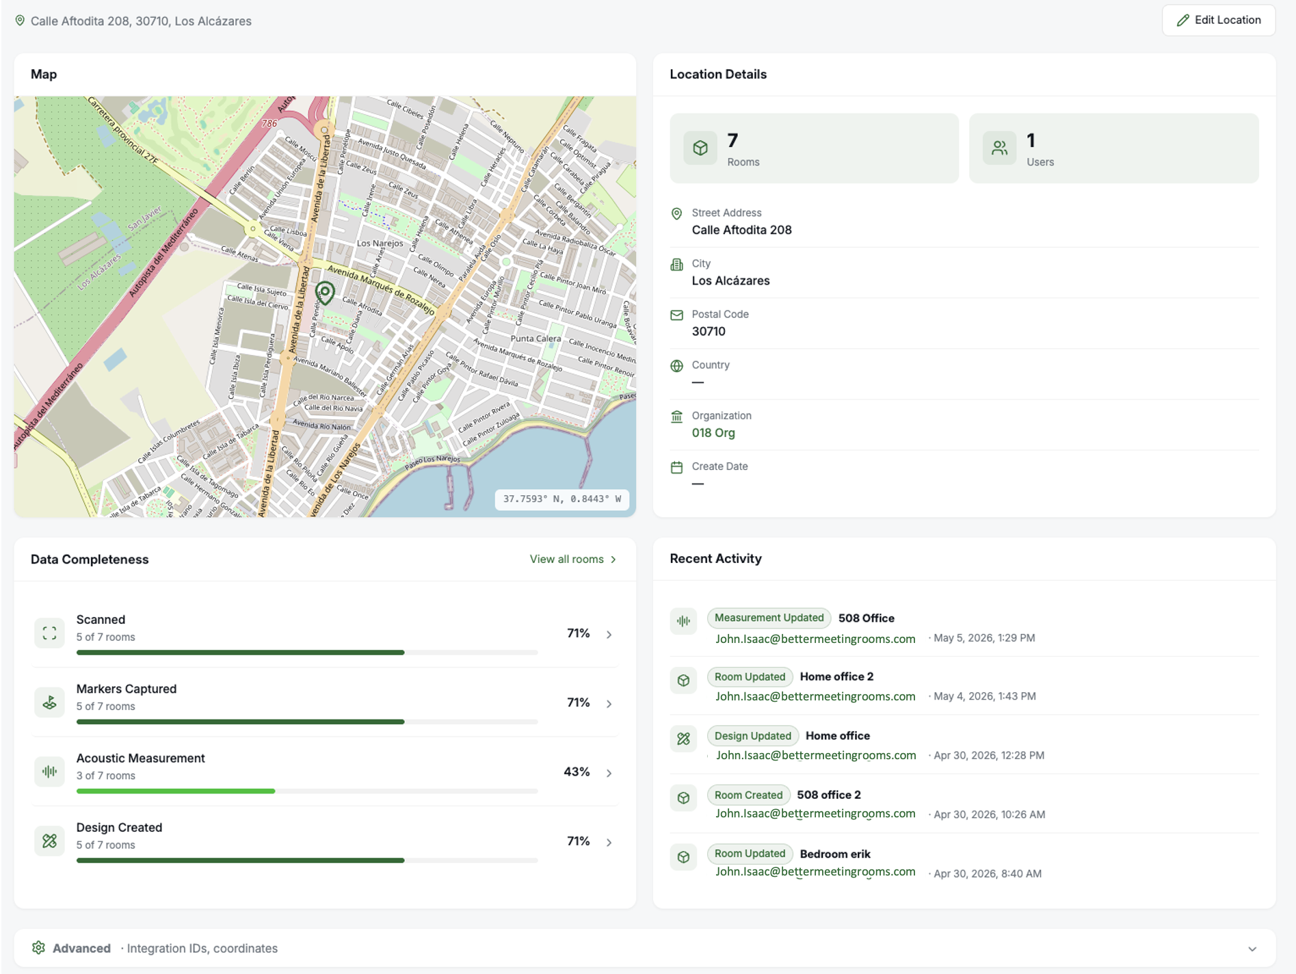Click the user email in the 508 Office activity
Image resolution: width=1296 pixels, height=974 pixels.
click(815, 639)
